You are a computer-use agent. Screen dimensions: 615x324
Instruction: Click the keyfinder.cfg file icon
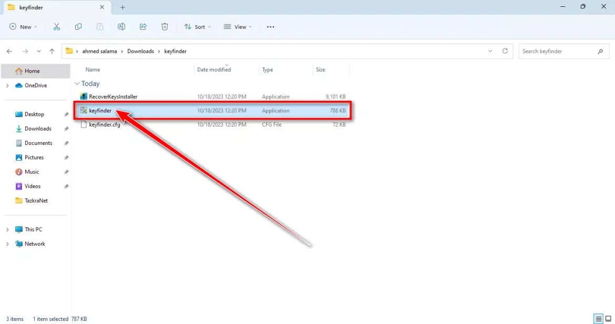pos(84,124)
